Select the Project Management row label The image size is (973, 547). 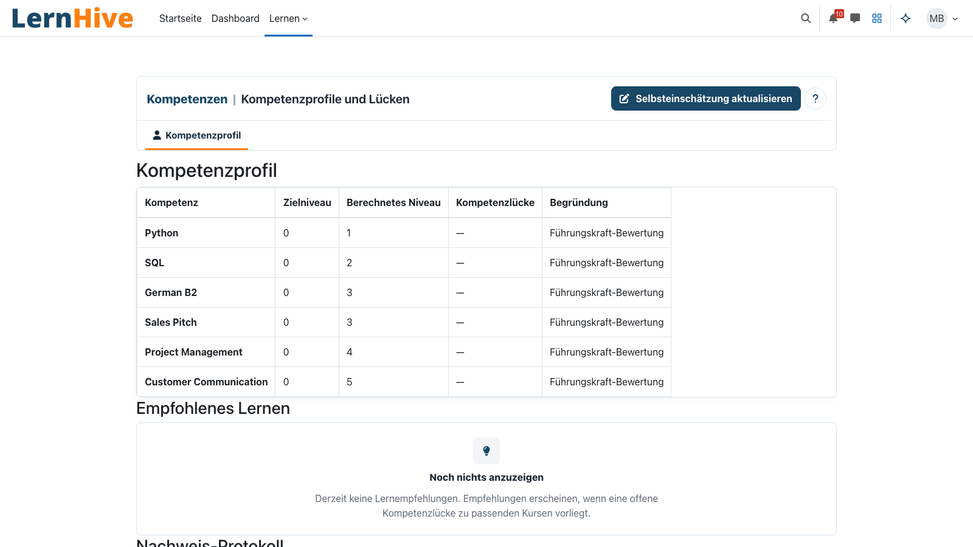[193, 352]
